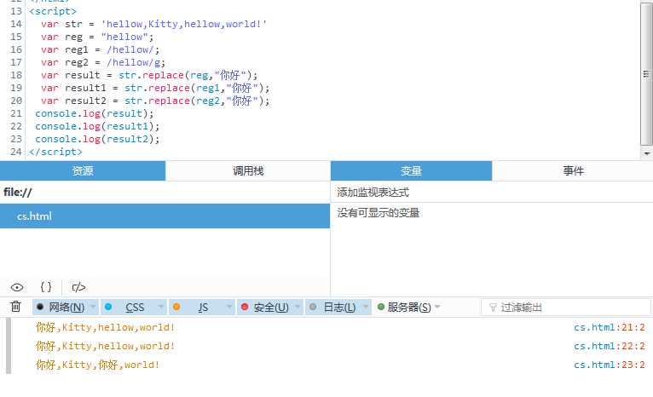653x397 pixels.
Task: Toggle the eye blackbox source icon
Action: [x=17, y=287]
